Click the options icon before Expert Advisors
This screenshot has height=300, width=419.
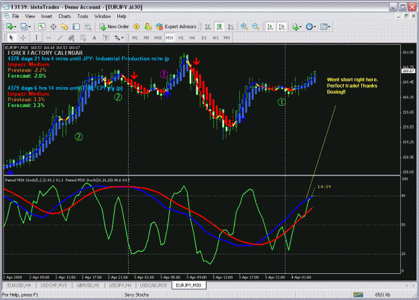pos(147,27)
